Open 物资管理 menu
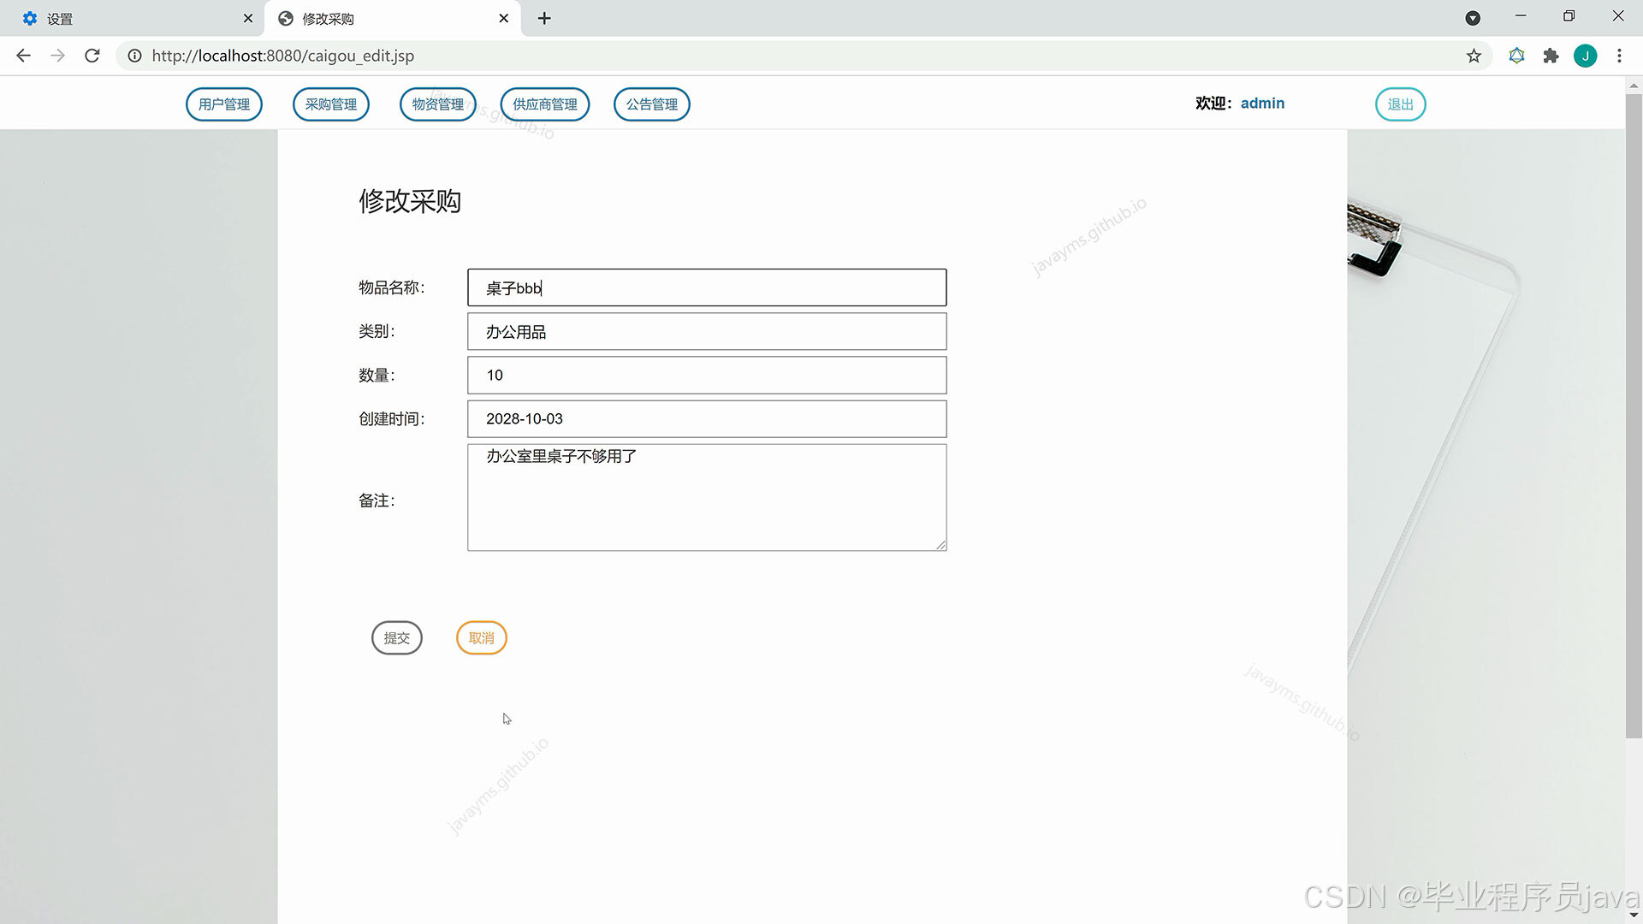This screenshot has width=1643, height=924. pyautogui.click(x=438, y=104)
